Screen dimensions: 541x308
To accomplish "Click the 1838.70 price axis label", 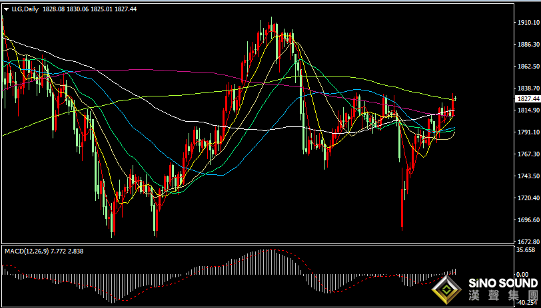I will point(528,88).
